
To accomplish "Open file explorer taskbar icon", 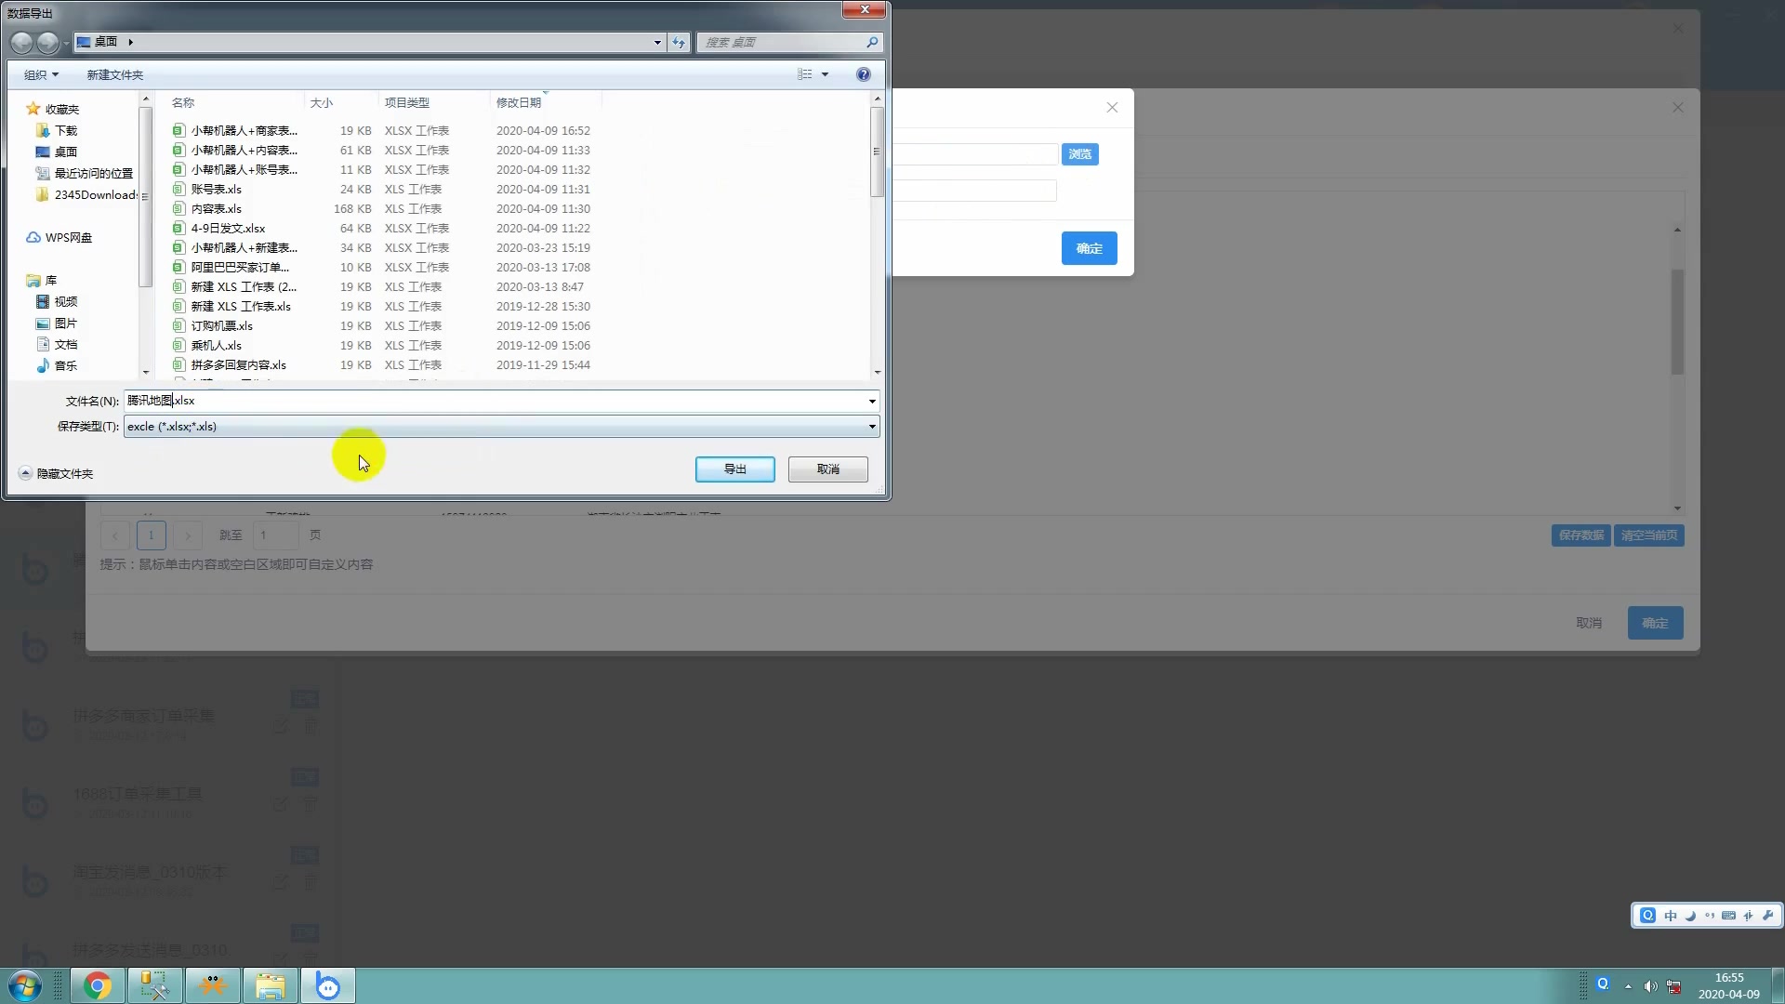I will point(270,985).
